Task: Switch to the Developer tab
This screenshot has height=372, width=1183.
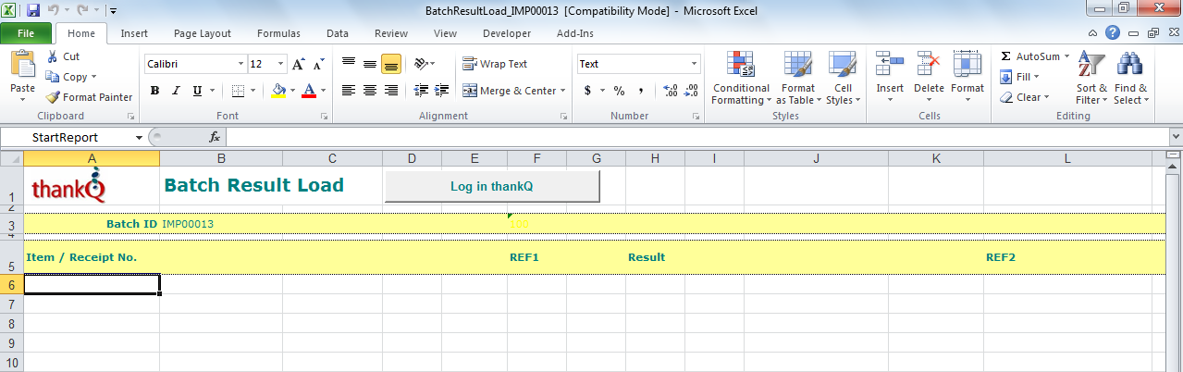Action: 507,33
